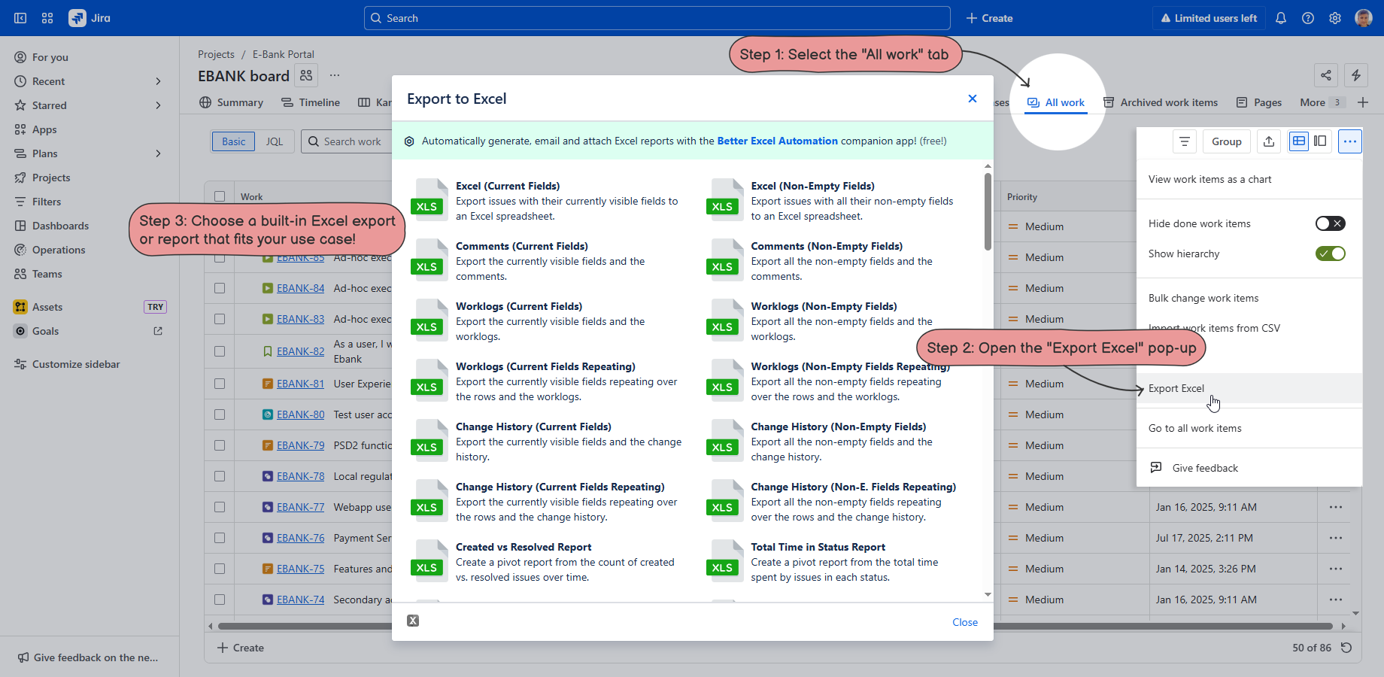
Task: Click the board team icon next to EBANK board
Action: click(x=306, y=75)
